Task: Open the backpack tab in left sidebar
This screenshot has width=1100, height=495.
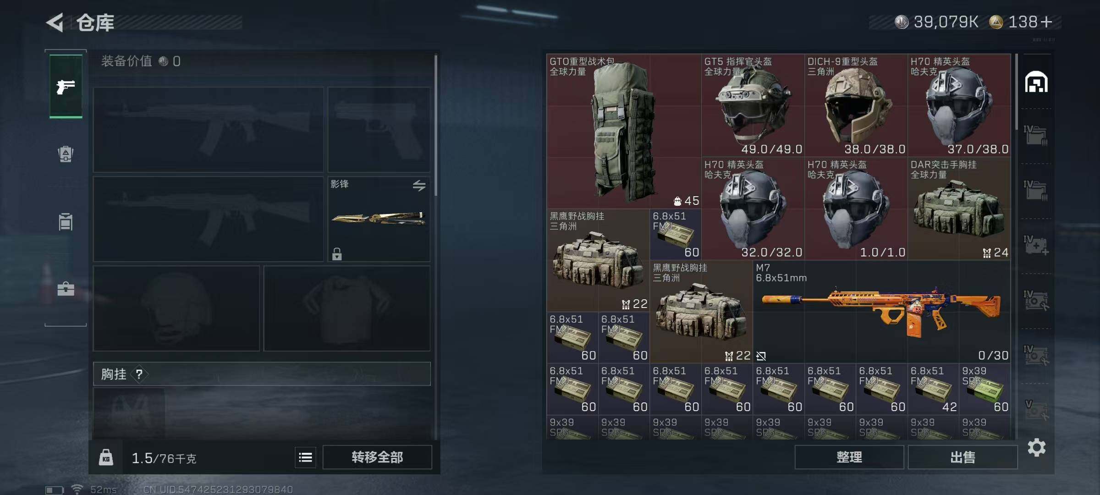Action: (66, 154)
